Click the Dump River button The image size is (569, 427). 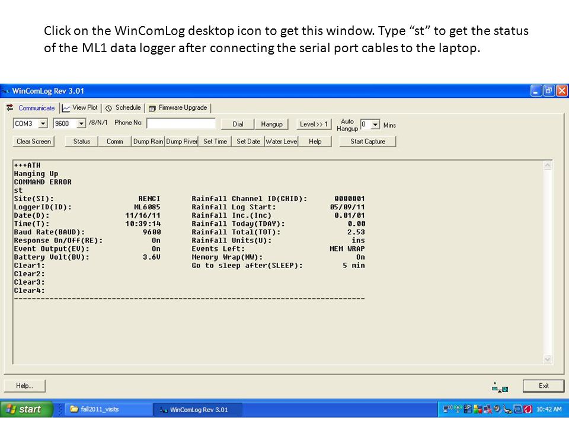click(x=181, y=142)
